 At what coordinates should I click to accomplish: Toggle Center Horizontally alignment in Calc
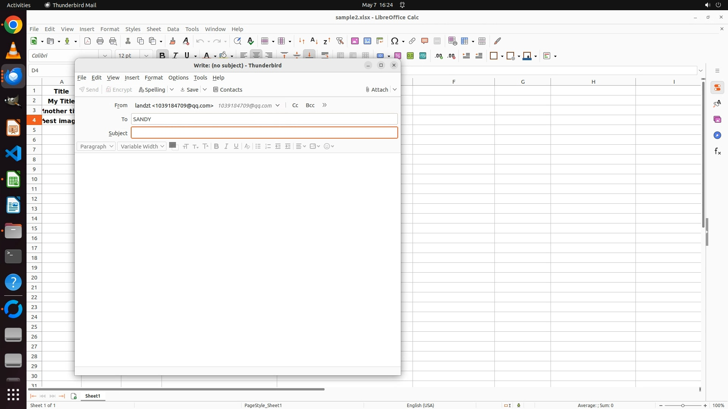(256, 56)
